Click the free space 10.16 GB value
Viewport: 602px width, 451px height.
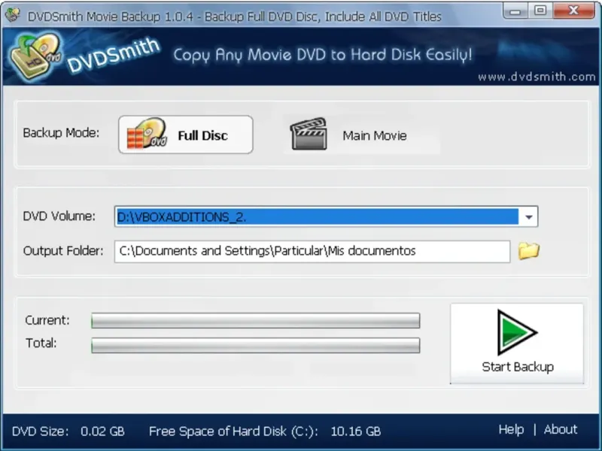click(355, 431)
